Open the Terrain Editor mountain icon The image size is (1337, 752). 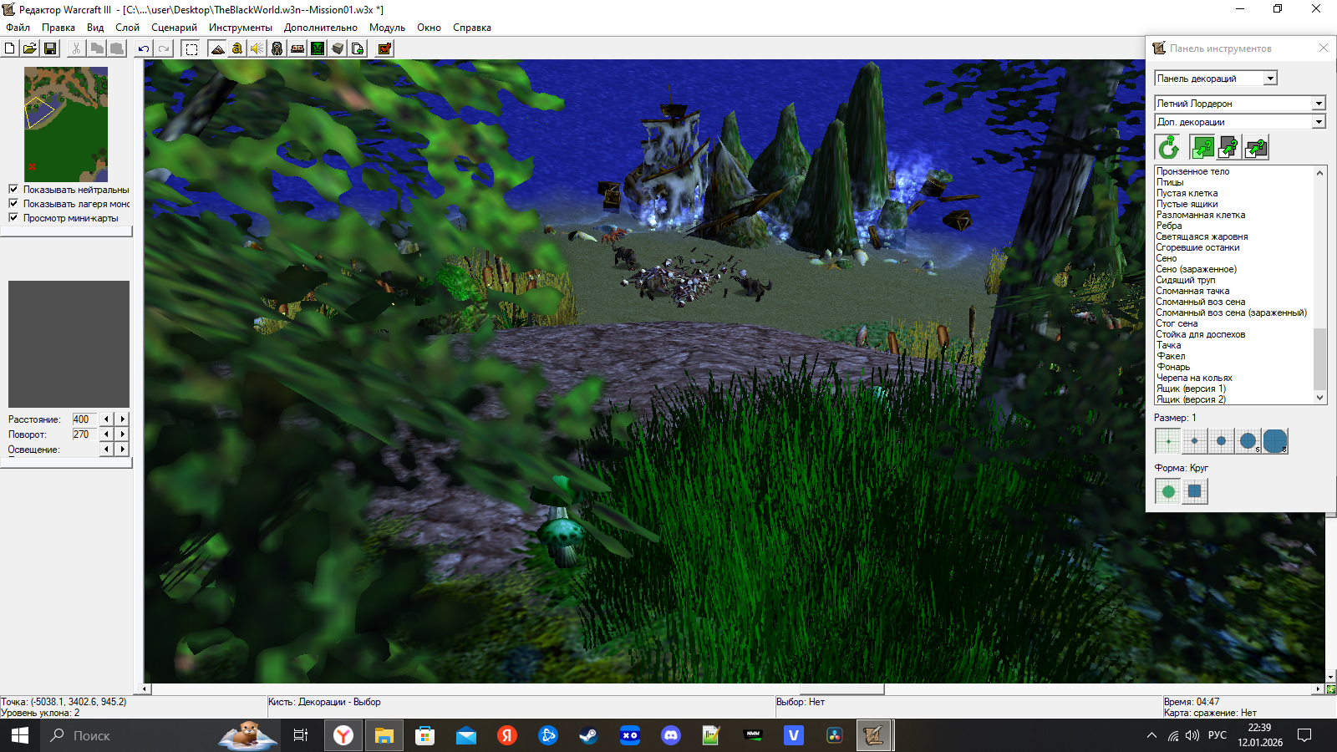coord(217,48)
